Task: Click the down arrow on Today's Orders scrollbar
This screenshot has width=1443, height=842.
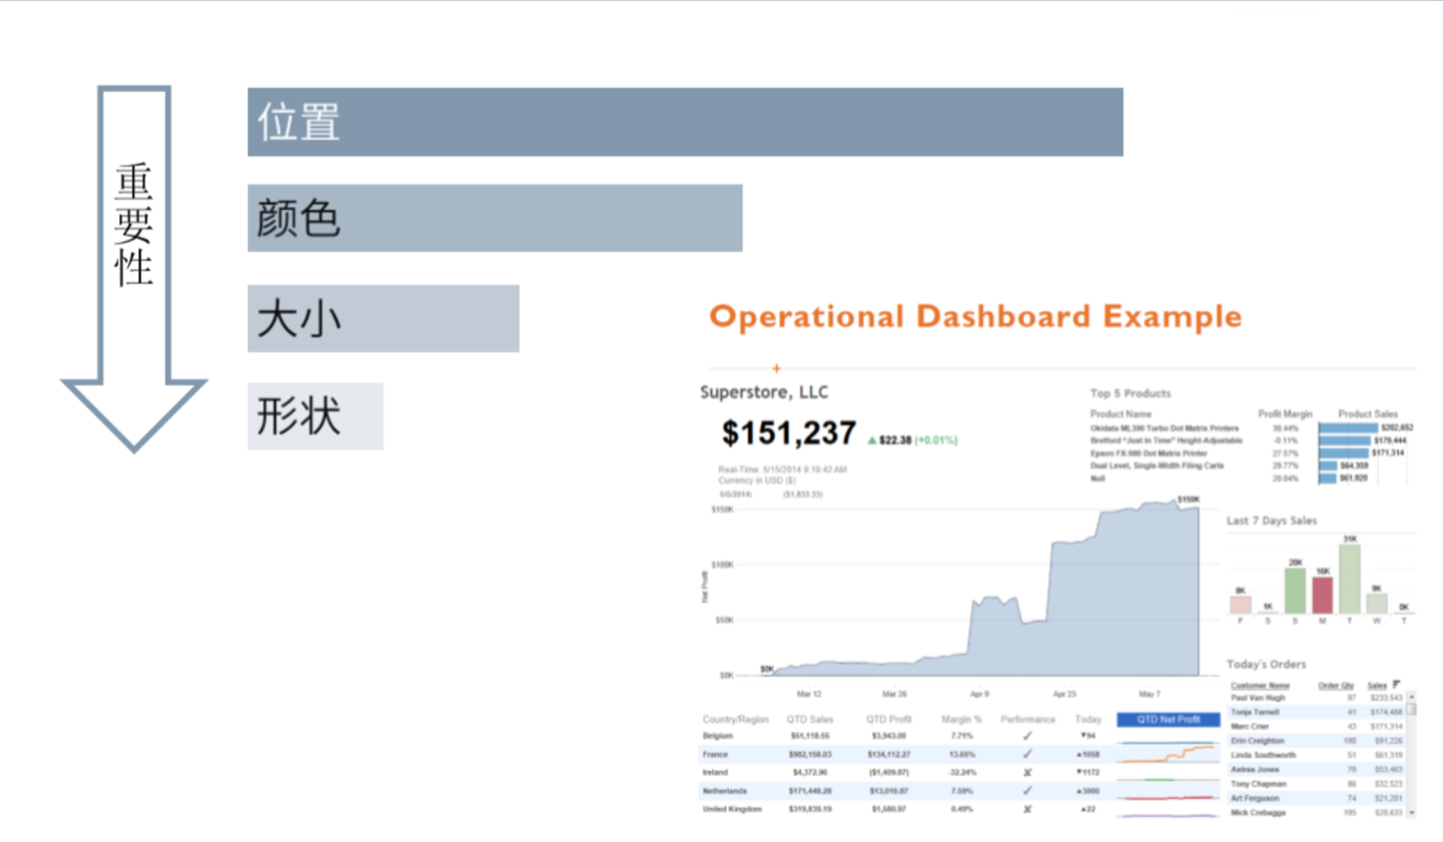Action: click(1412, 812)
